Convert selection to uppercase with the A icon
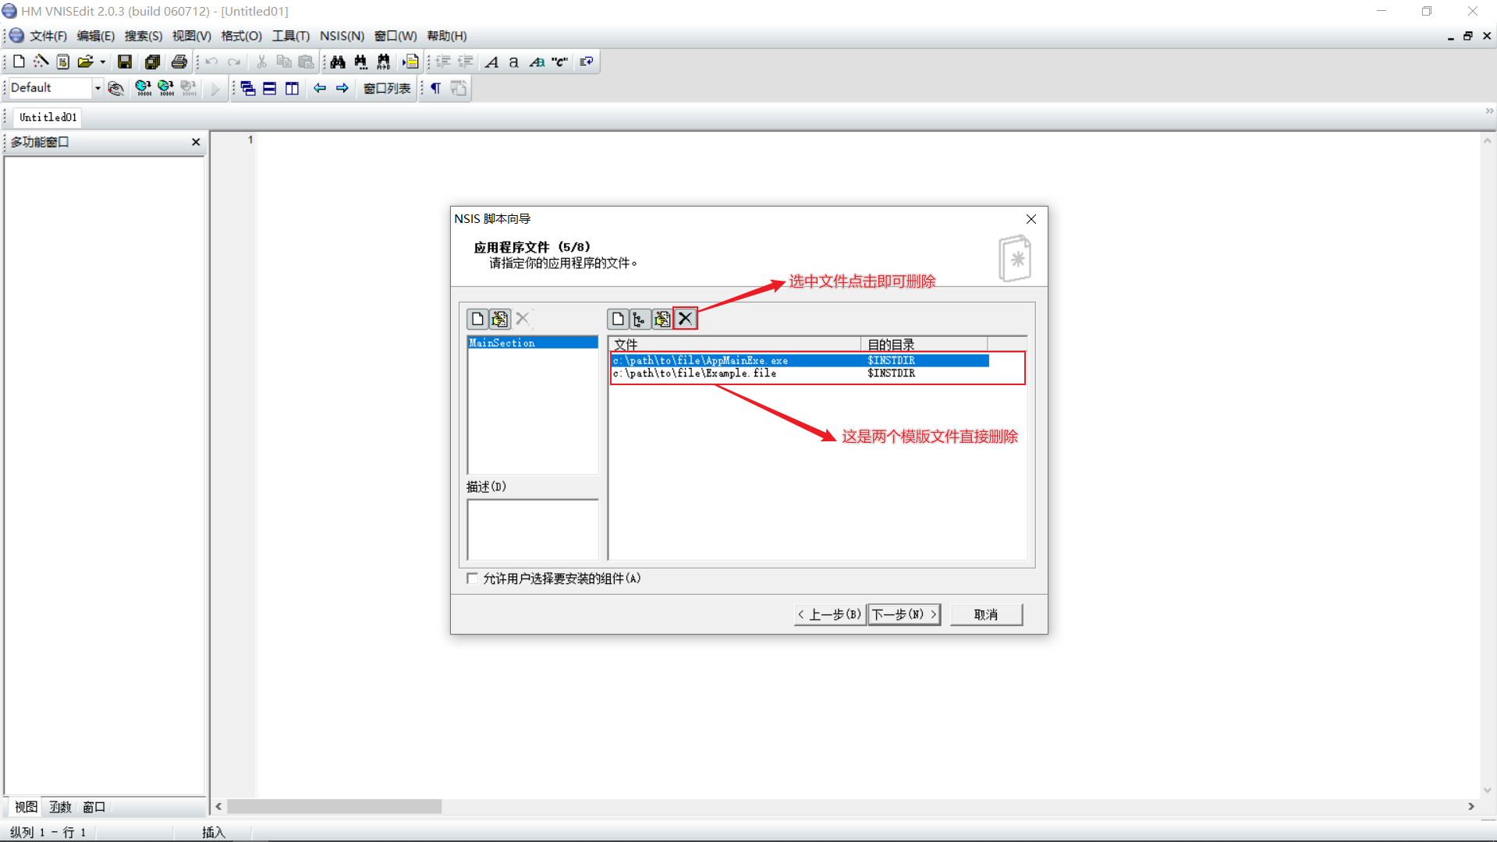Screen dimensions: 1497x842 pyautogui.click(x=491, y=62)
